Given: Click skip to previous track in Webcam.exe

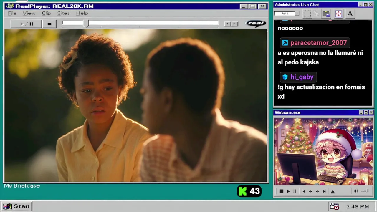Looking at the screenshot, I should [303, 191].
